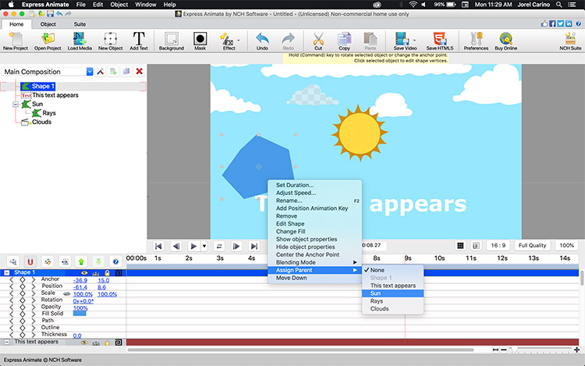585x366 pixels.
Task: Click the Effect toolbar icon
Action: click(x=227, y=41)
